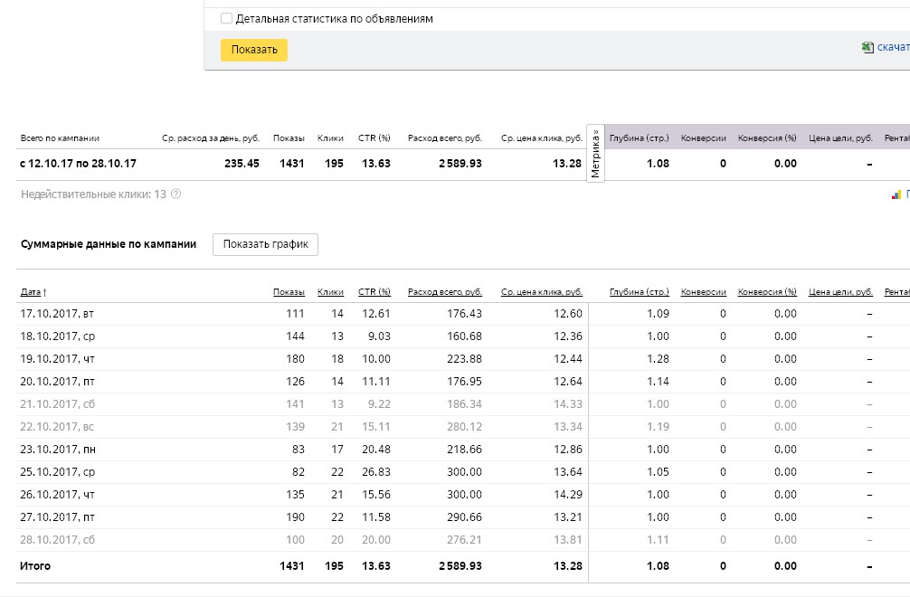Sort by Конверсия (%) table header
The height and width of the screenshot is (597, 910).
[767, 292]
